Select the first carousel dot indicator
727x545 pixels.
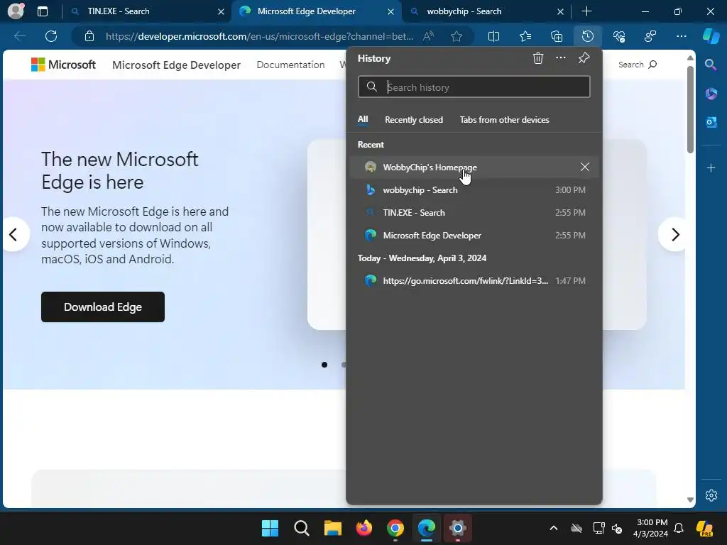coord(324,365)
